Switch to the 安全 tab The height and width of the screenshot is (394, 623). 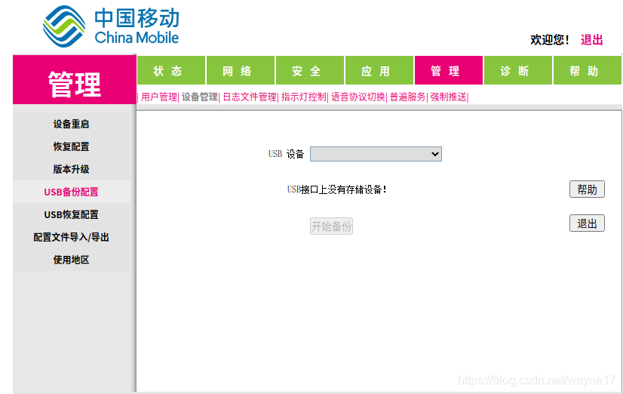[310, 70]
